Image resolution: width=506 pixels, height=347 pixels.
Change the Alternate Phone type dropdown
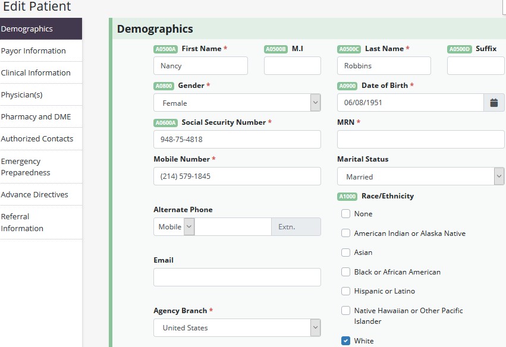(174, 227)
